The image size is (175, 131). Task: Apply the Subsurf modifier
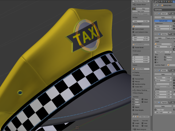[163, 17]
